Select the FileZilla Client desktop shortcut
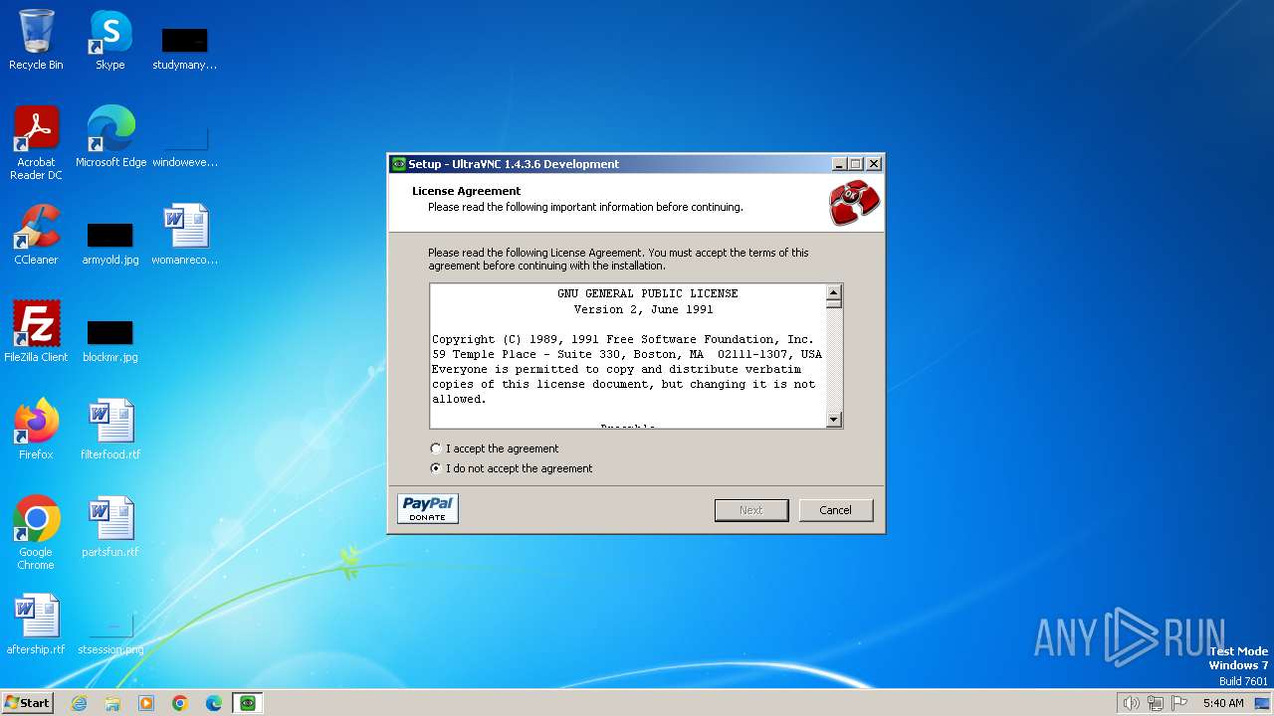The width and height of the screenshot is (1274, 716). (36, 332)
